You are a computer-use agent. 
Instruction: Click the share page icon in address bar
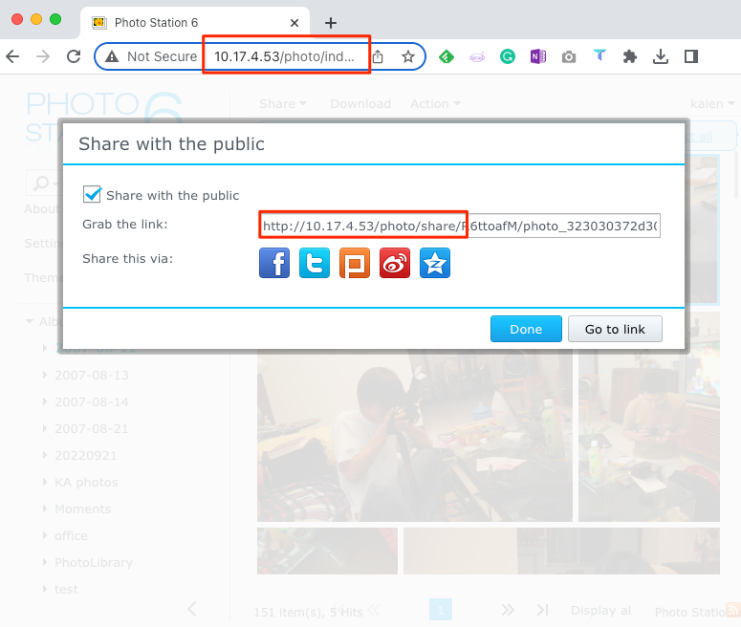pos(378,56)
